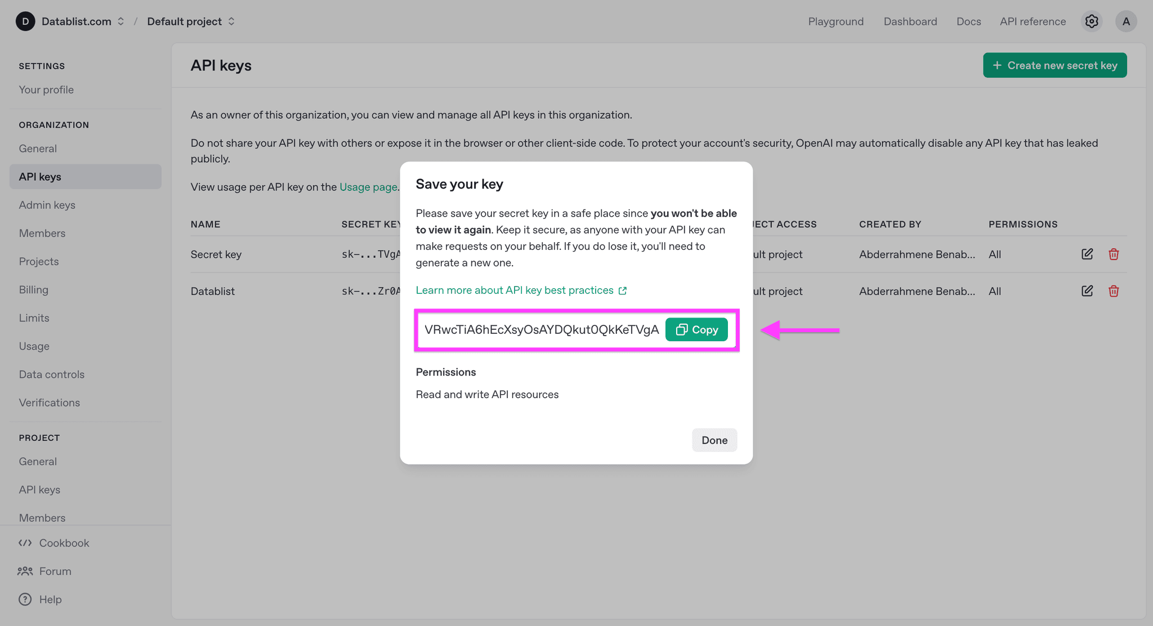Image resolution: width=1153 pixels, height=626 pixels.
Task: Delete the Secret key using the trash icon
Action: [1114, 254]
